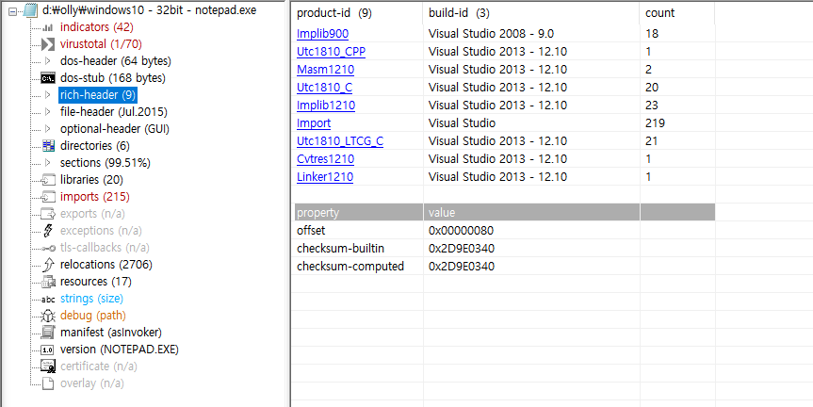Open strings (size) tree item

91,299
